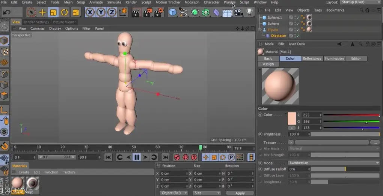This screenshot has height=196, width=383.
Task: Open the Illumination material tab
Action: [x=334, y=58]
